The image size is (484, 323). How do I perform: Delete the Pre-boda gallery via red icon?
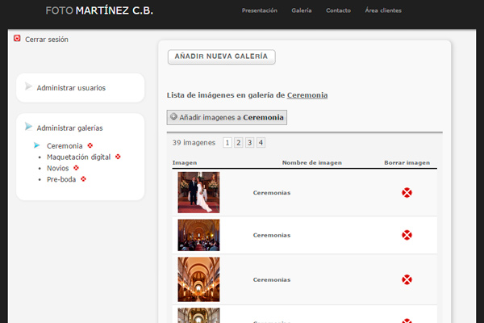point(83,179)
